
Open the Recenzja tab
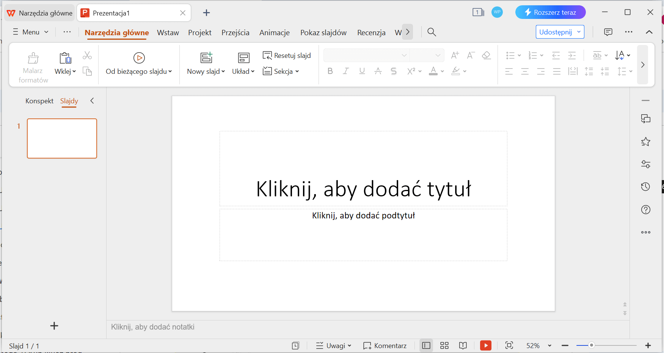pyautogui.click(x=371, y=33)
